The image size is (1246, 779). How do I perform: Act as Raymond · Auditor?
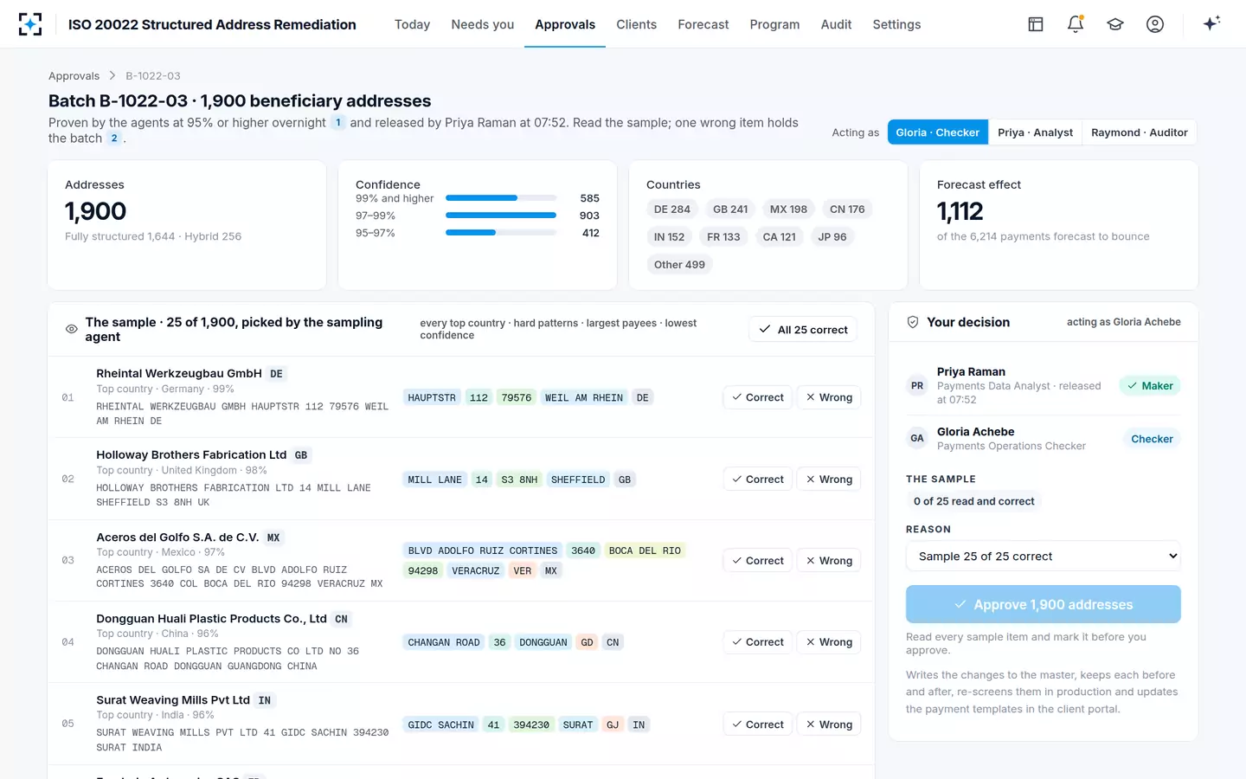point(1139,132)
